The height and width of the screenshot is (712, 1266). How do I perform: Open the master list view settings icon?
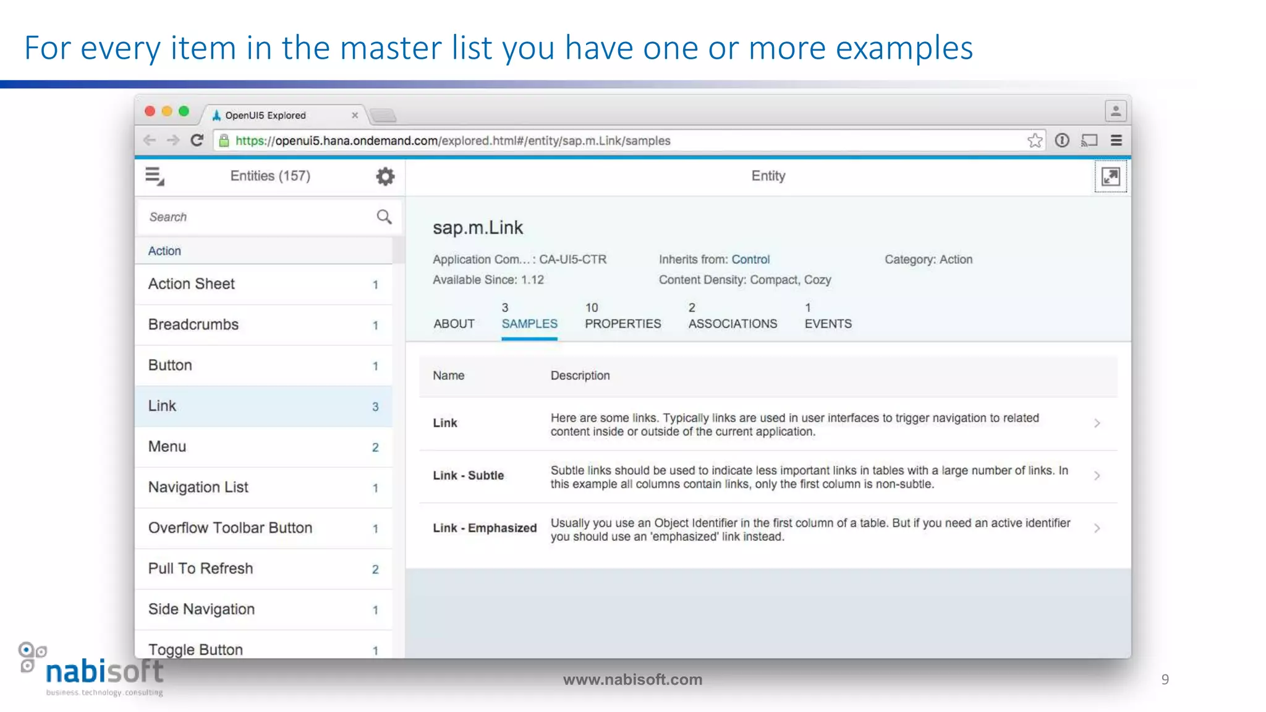pos(155,176)
